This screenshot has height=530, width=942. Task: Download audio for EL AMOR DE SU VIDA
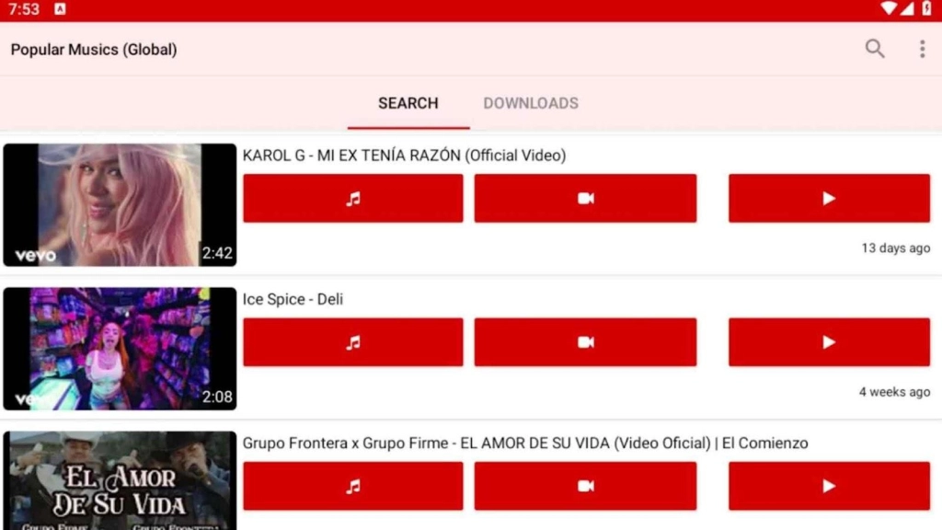(x=353, y=486)
